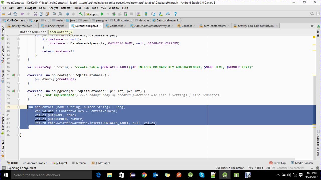The height and width of the screenshot is (180, 321).
Task: Click the Copy icon in toolbar
Action: (x=41, y=14)
